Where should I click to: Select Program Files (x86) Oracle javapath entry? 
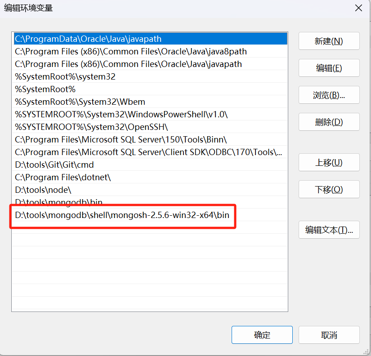(x=150, y=64)
